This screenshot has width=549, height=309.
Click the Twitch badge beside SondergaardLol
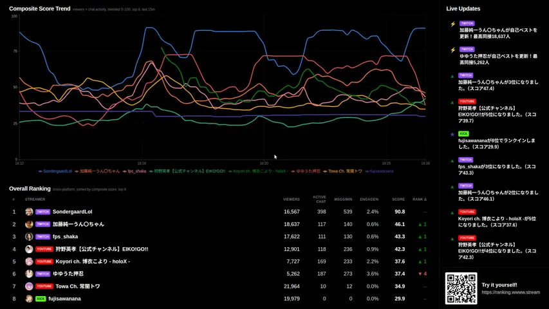[42, 212]
